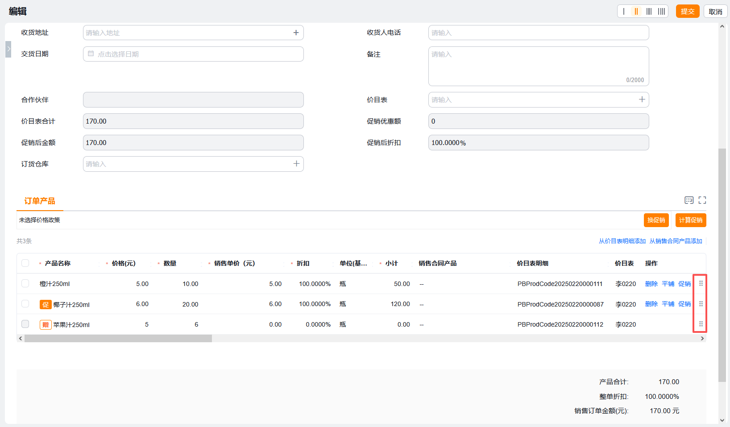Click fullscreen icon in order products section
This screenshot has width=730, height=427.
coord(702,200)
